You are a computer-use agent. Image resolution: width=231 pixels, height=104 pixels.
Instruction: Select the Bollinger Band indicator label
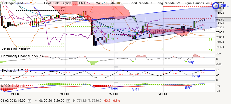pos(13,3)
